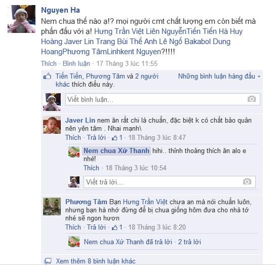Screen dimensions: 276x265
Task: Click 'Bình luận' under the main post
Action: [76, 63]
